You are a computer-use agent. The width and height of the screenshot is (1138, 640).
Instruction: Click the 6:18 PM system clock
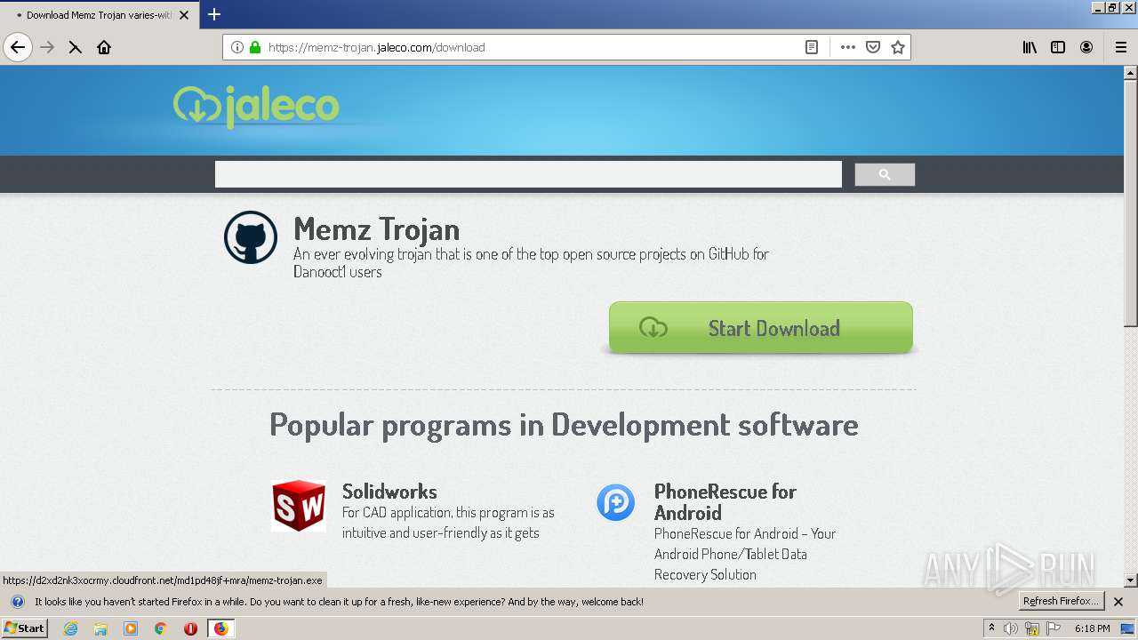tap(1092, 628)
